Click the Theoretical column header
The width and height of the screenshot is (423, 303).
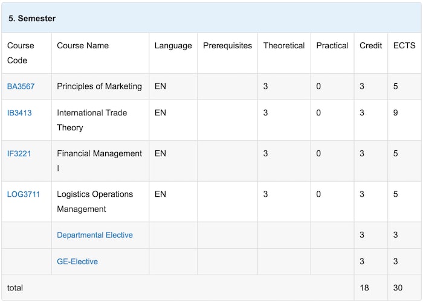[284, 46]
